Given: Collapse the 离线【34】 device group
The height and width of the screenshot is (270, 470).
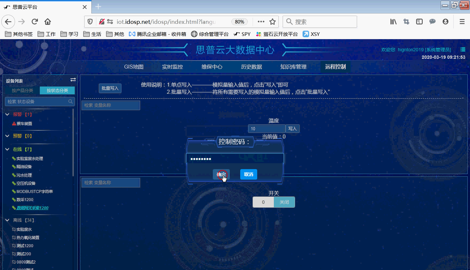Looking at the screenshot, I should (x=7, y=220).
